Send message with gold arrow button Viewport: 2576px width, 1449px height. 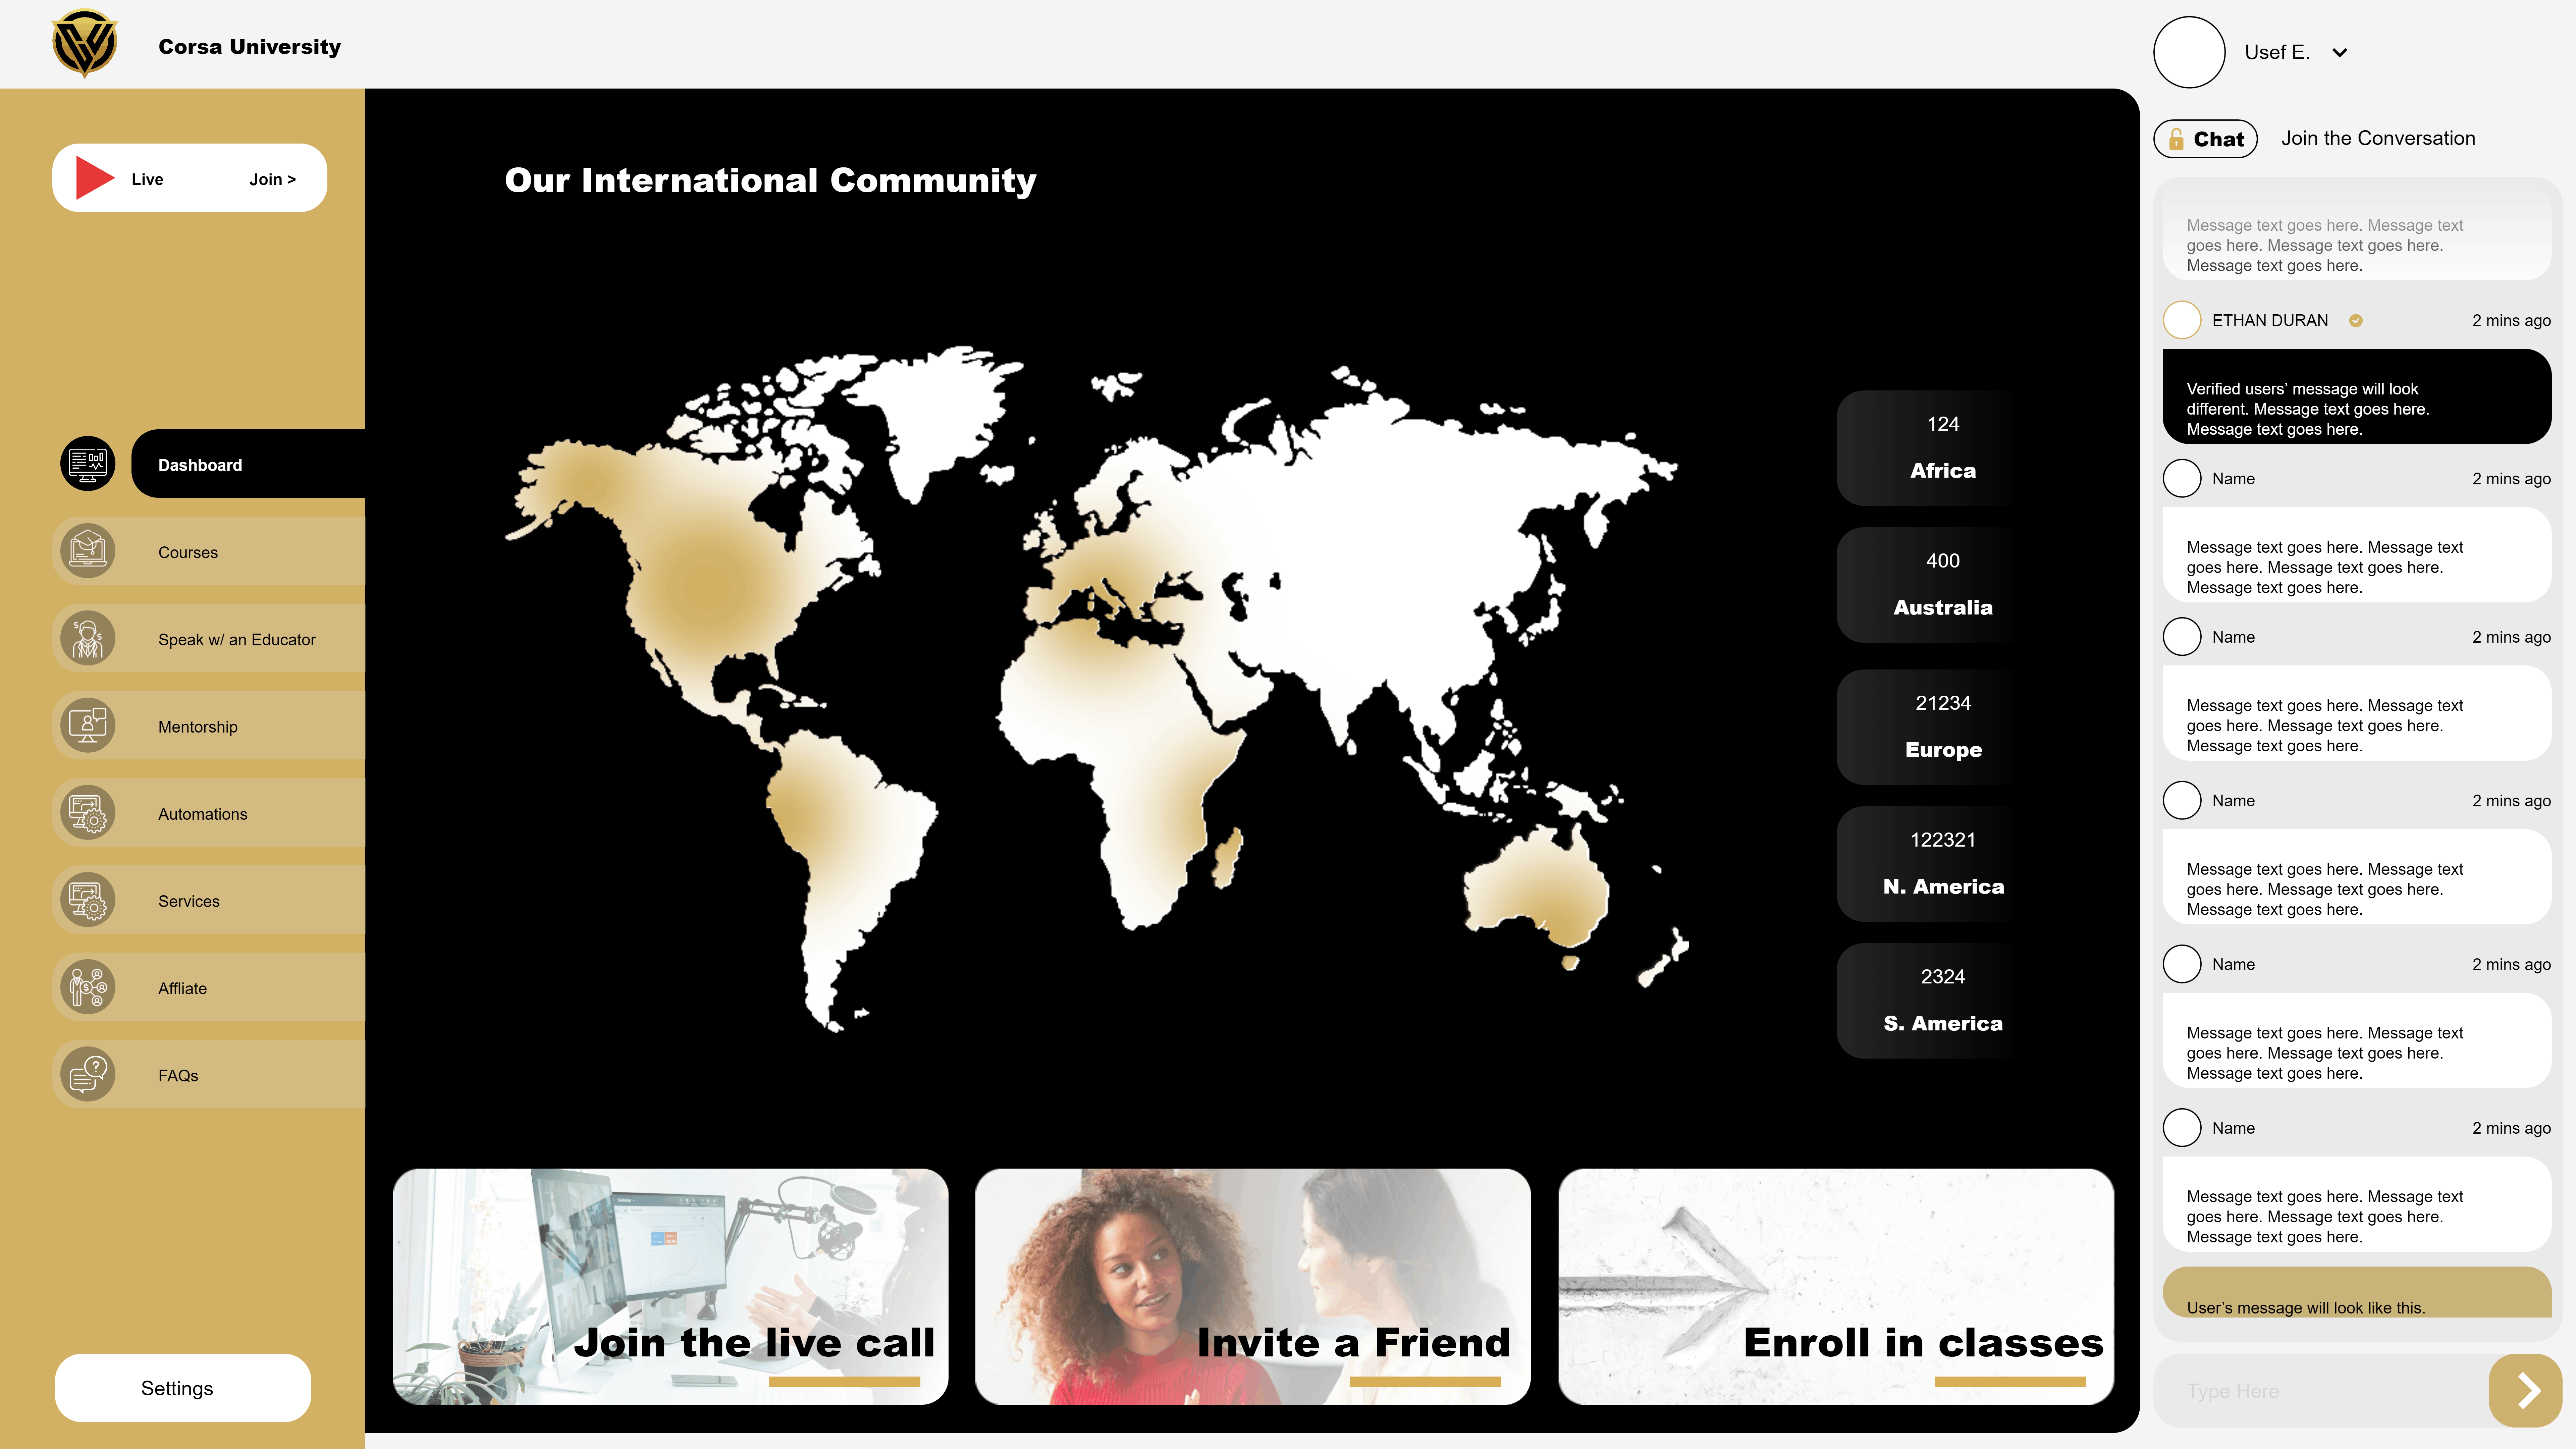(2525, 1390)
